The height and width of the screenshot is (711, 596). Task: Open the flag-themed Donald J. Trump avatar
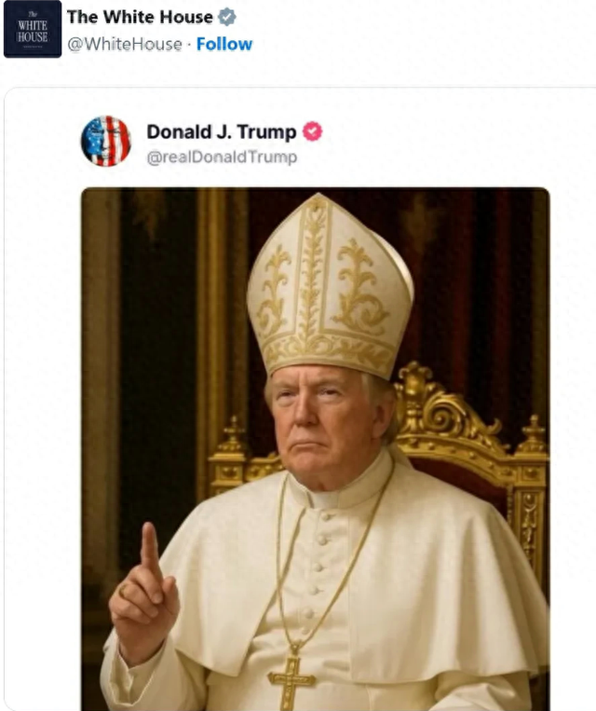pyautogui.click(x=106, y=141)
